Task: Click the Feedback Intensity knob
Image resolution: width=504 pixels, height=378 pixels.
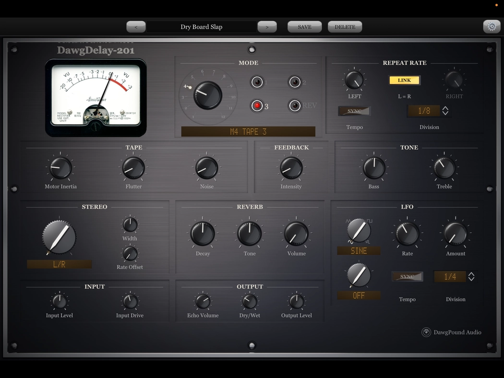Action: click(x=291, y=167)
